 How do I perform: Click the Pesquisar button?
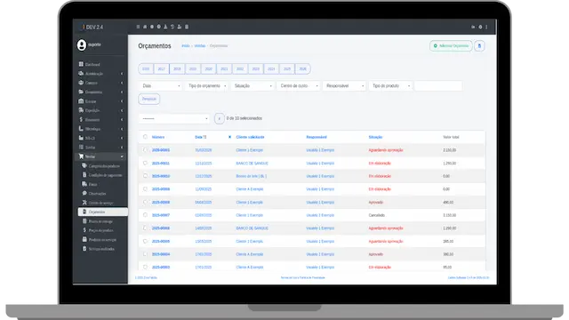tap(148, 99)
